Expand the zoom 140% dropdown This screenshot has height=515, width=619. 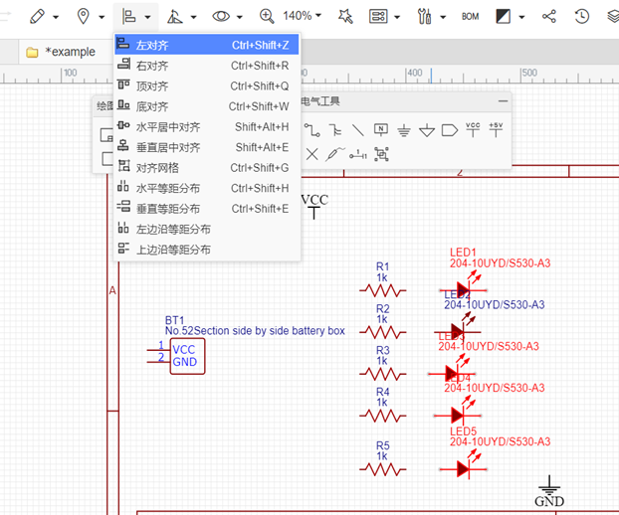tap(317, 17)
